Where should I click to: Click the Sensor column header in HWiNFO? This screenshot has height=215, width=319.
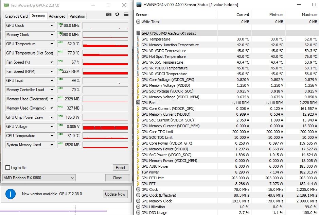[x=176, y=15]
